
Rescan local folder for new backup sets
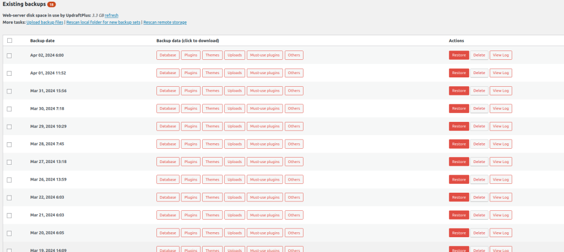[104, 23]
